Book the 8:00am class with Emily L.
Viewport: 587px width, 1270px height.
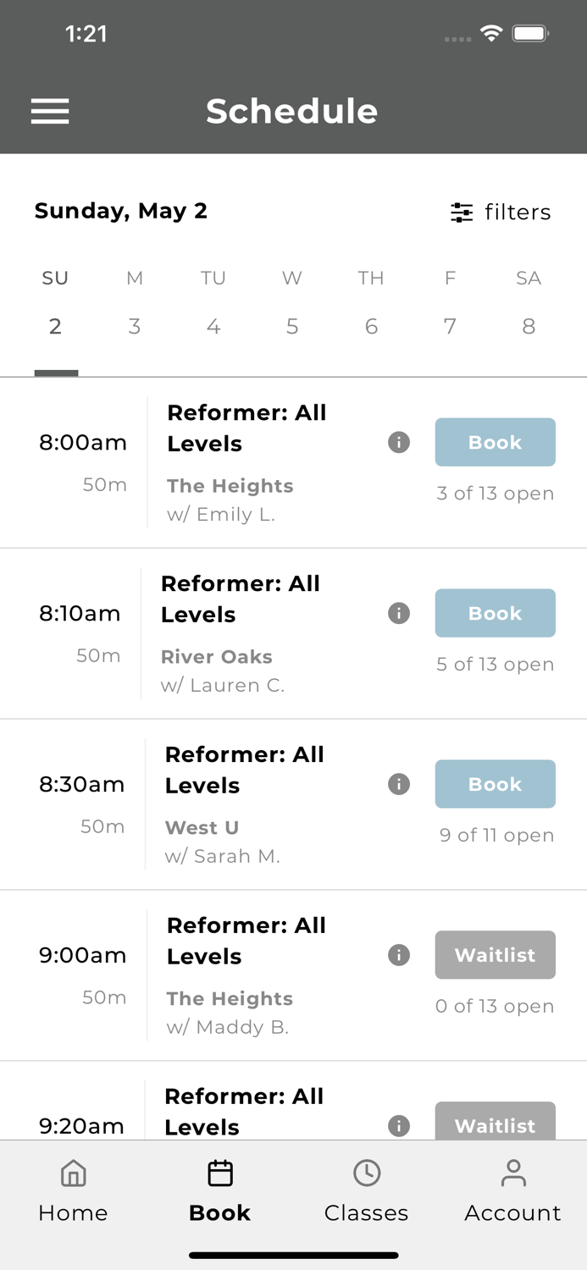pos(495,442)
